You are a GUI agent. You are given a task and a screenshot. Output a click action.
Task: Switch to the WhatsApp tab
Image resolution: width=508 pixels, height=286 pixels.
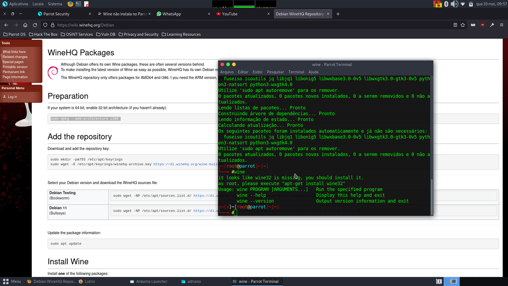[x=183, y=14]
